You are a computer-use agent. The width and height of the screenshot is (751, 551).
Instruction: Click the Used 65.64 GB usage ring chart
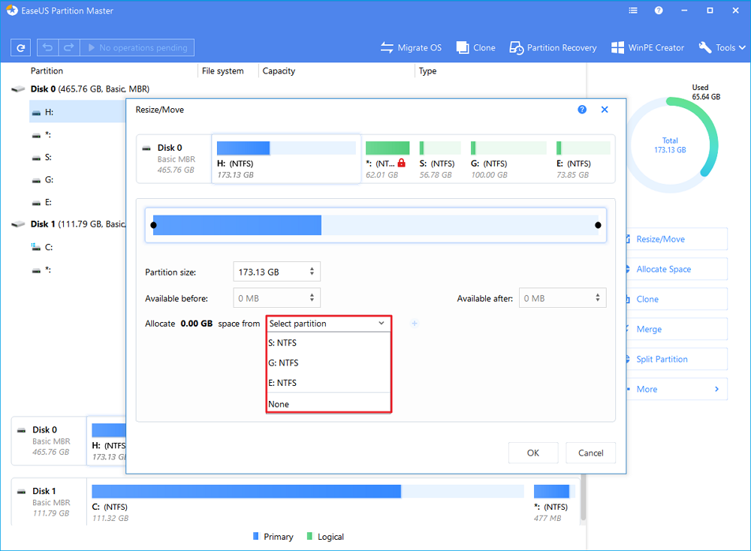670,145
